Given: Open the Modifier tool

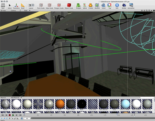Looking at the screenshot, I should tap(97, 5).
